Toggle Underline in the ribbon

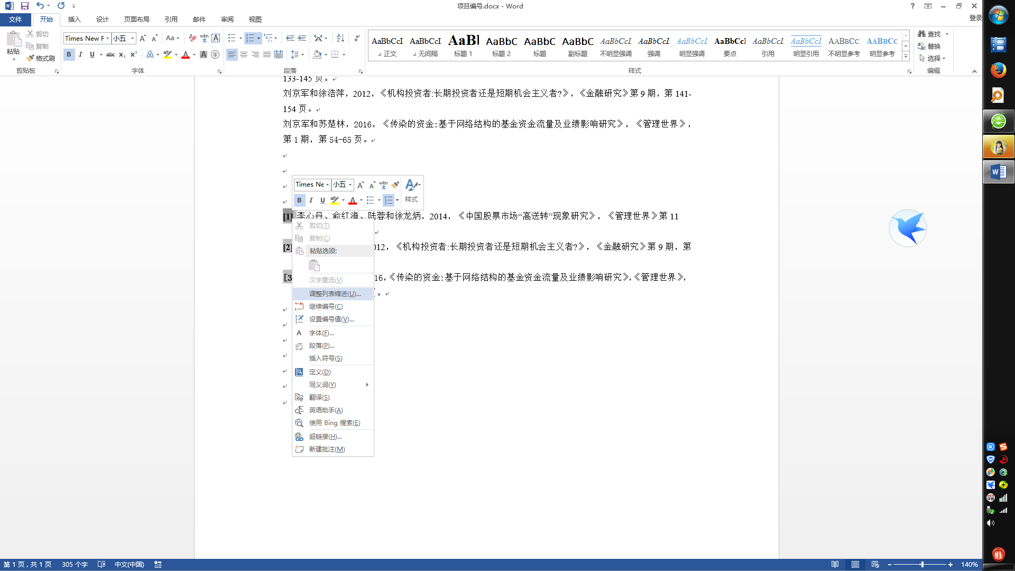coord(92,54)
